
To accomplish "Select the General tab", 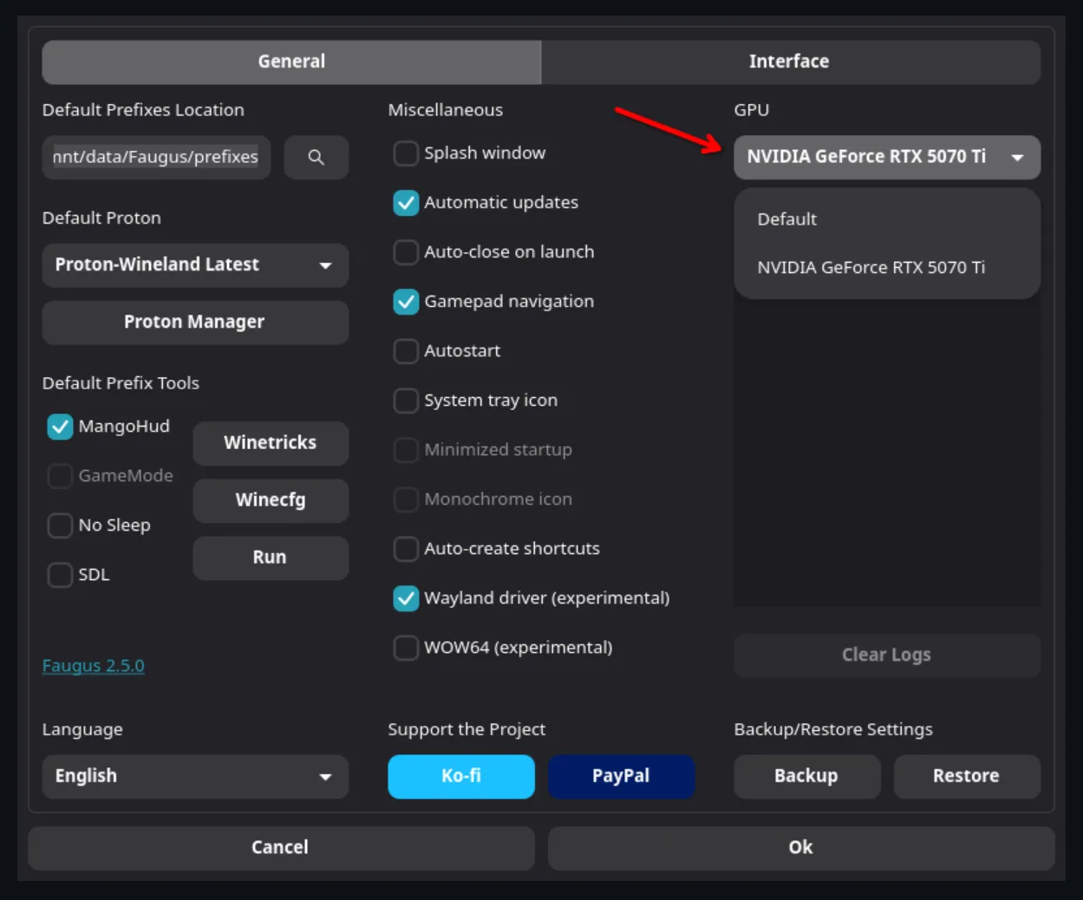I will 291,62.
